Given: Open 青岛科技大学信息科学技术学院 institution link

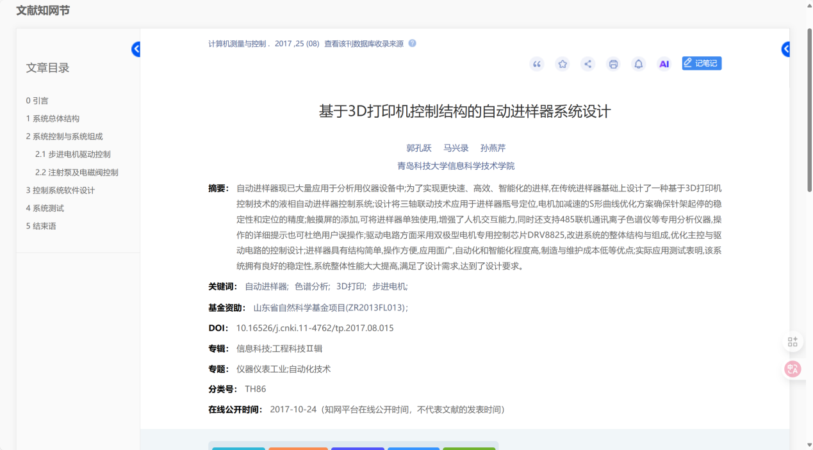Looking at the screenshot, I should click(x=456, y=166).
